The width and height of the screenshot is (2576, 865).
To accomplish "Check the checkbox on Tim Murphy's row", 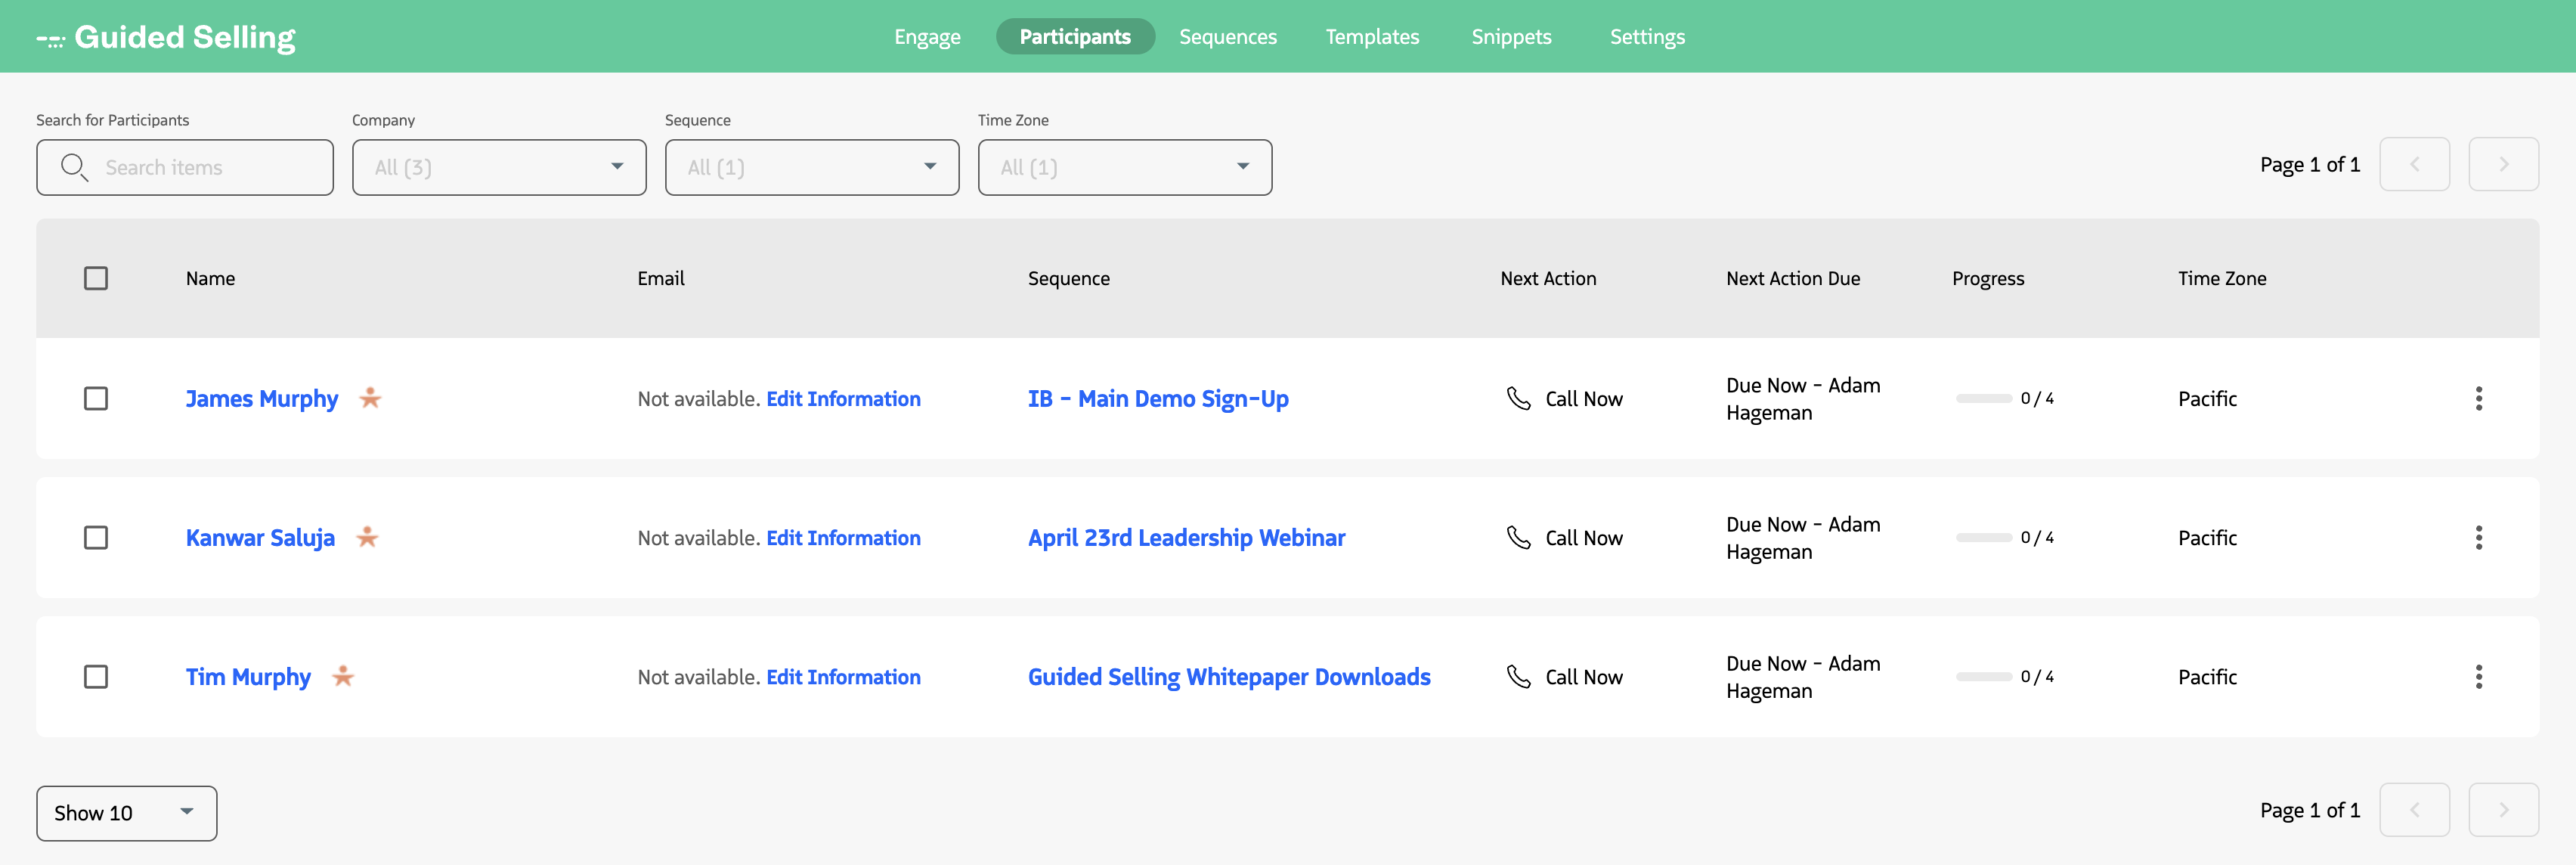I will point(96,676).
